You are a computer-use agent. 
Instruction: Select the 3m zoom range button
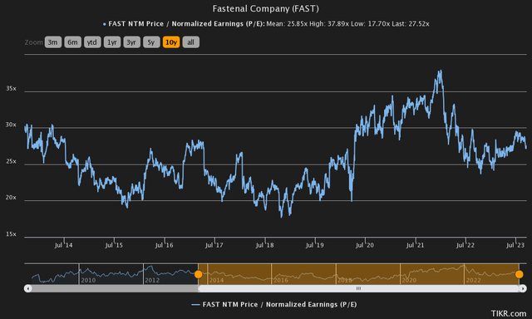53,42
